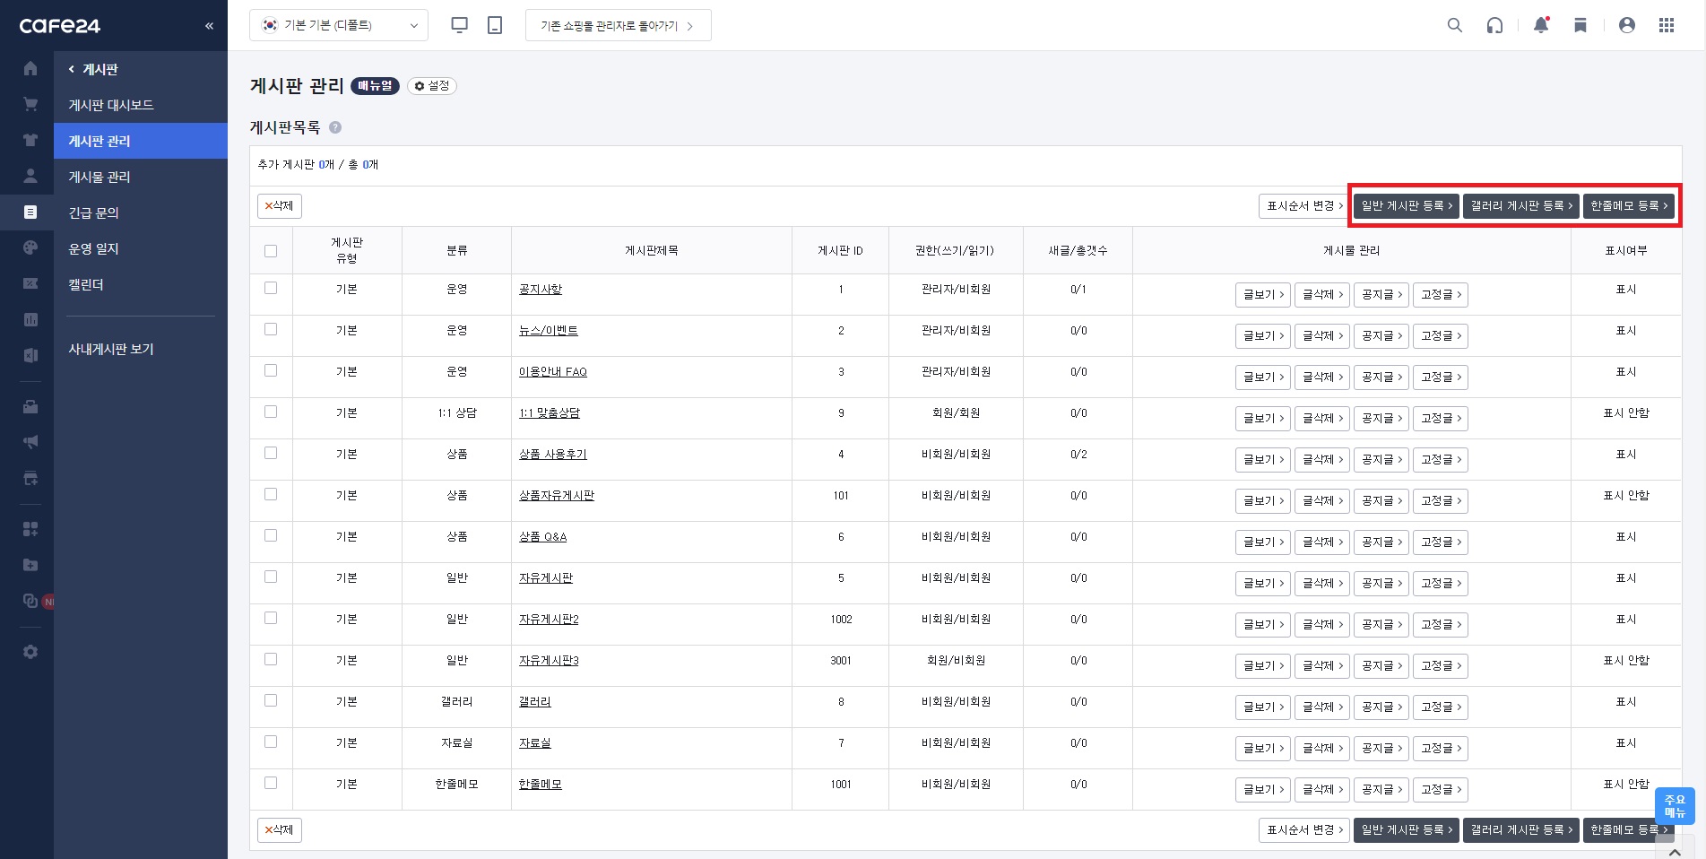Open the headset support icon

click(1494, 25)
